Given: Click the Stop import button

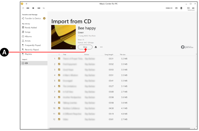Looking at the screenshot, I should (x=85, y=47).
